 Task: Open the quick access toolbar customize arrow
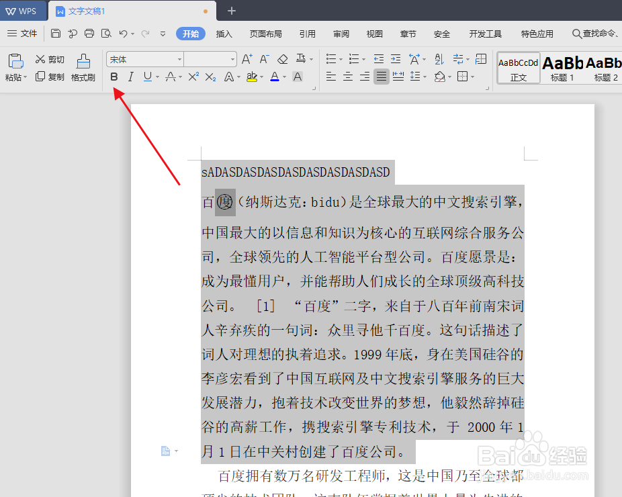tap(163, 34)
